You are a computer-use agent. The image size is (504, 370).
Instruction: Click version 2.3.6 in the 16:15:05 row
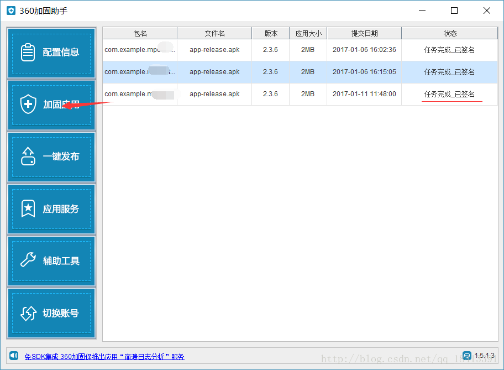pos(270,72)
